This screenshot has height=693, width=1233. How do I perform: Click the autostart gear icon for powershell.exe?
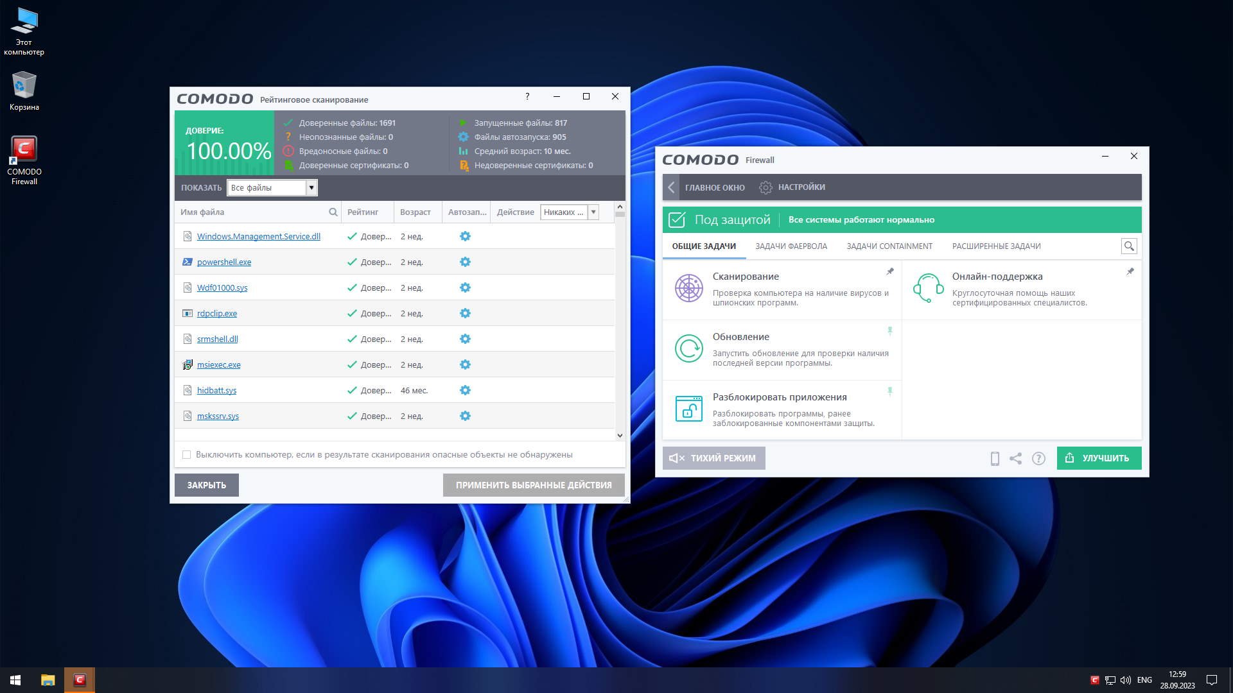coord(465,262)
